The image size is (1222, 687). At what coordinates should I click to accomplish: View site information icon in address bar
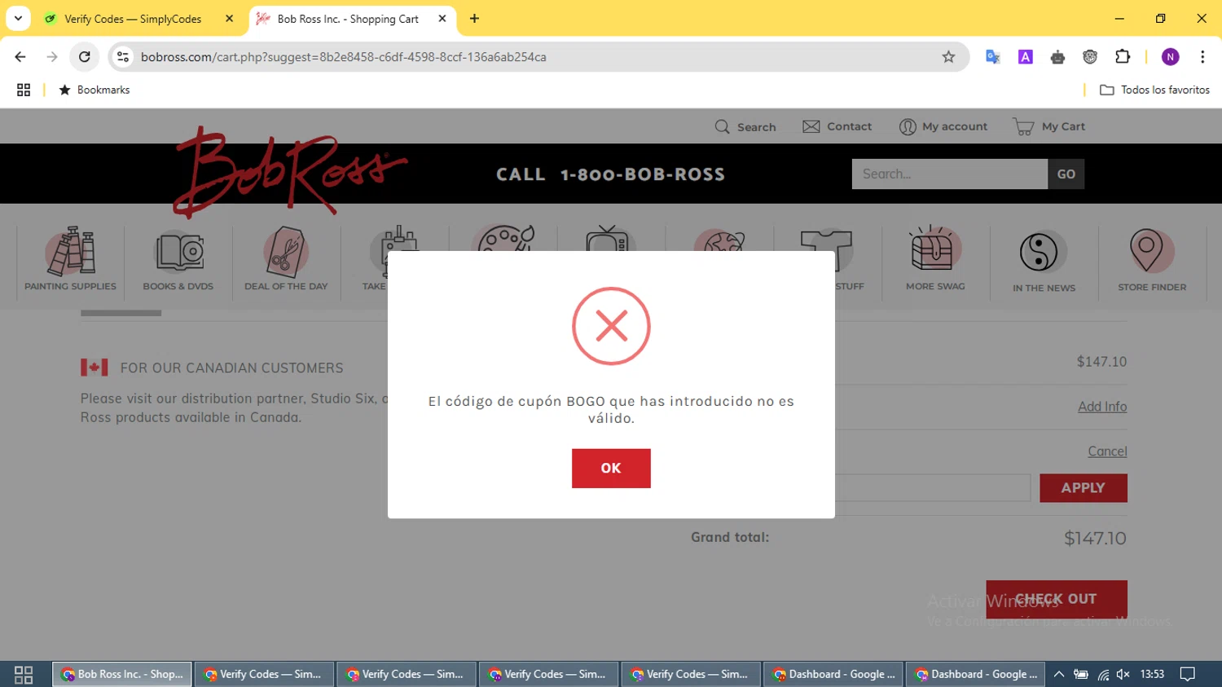point(123,57)
